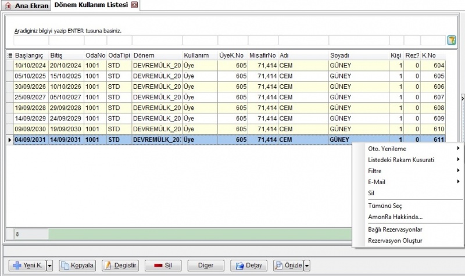Click the Adı search filter field
This screenshot has height=276, width=465.
tap(303, 40)
